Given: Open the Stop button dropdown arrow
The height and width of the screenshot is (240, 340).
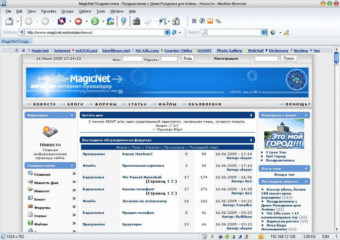Looking at the screenshot, I should [x=87, y=22].
